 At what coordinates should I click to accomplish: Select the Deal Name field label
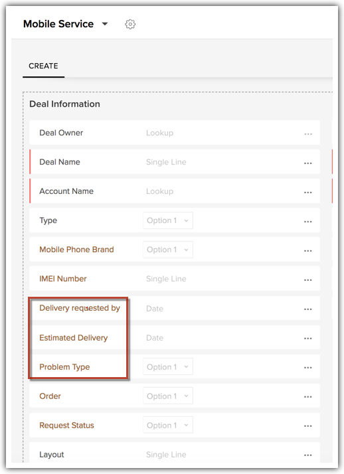[60, 162]
